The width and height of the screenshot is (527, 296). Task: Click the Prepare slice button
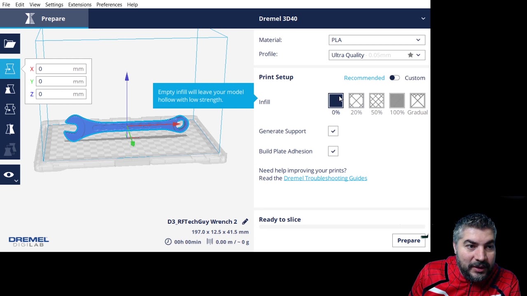[x=408, y=240]
